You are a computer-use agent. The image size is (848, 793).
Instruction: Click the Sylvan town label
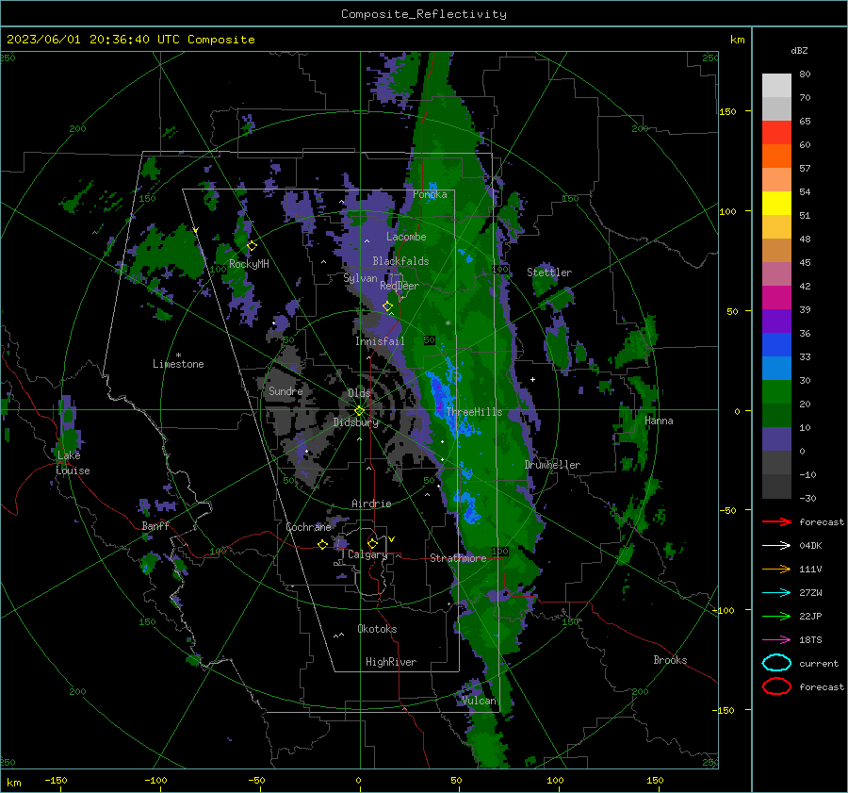[360, 278]
